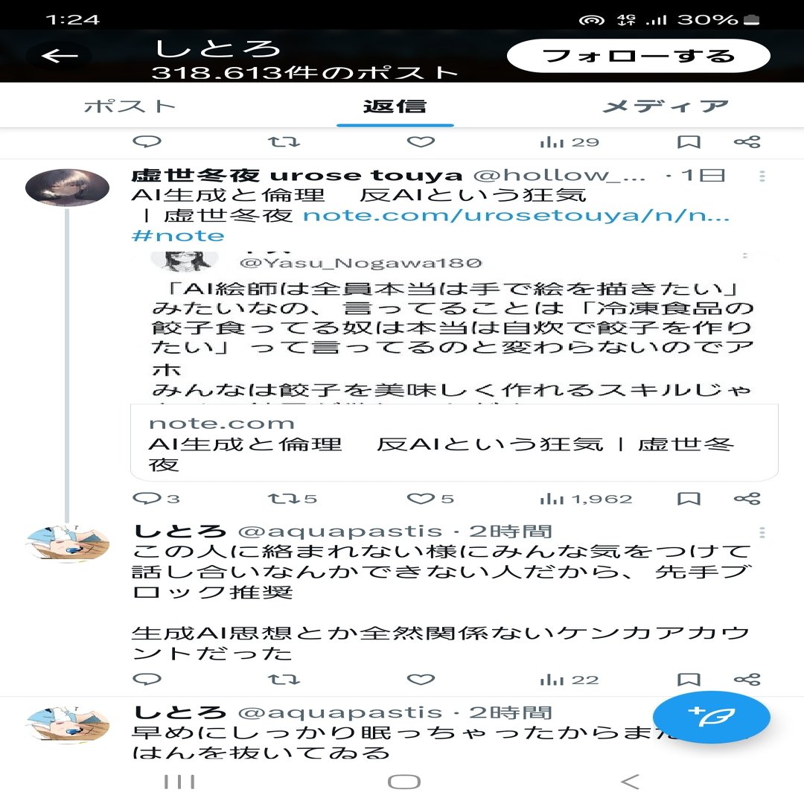804x804 pixels.
Task: Like 虚世冬夜's post with 5 likes
Action: 421,498
